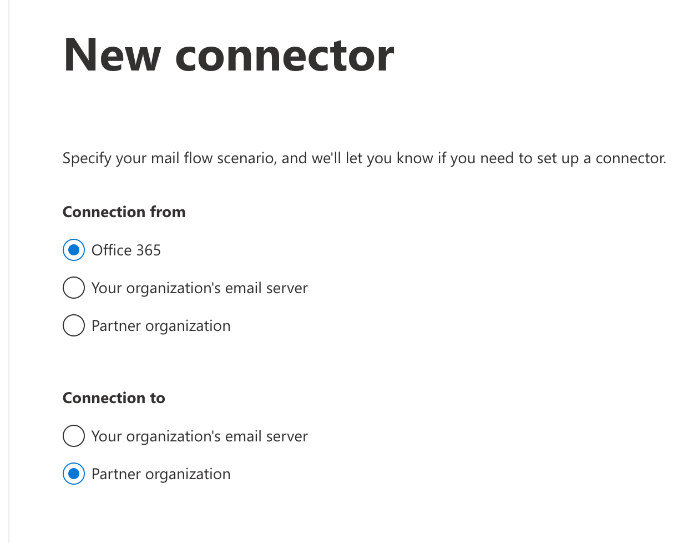Click "Your organization's email server" label in Connection from
The image size is (698, 543).
199,288
